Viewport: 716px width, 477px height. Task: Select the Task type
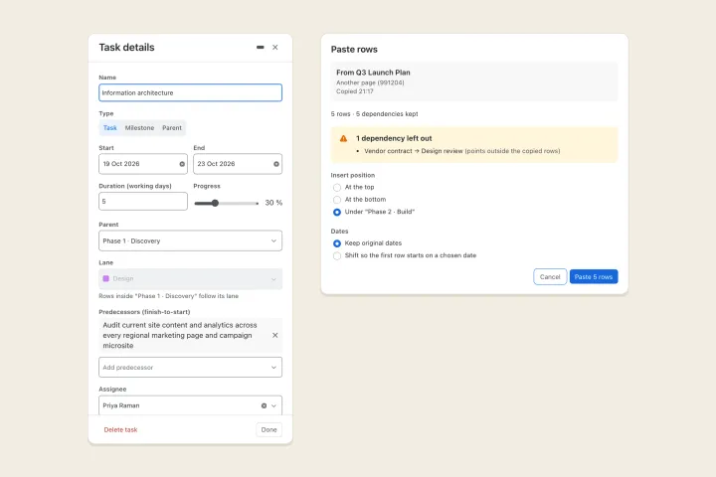tap(110, 128)
